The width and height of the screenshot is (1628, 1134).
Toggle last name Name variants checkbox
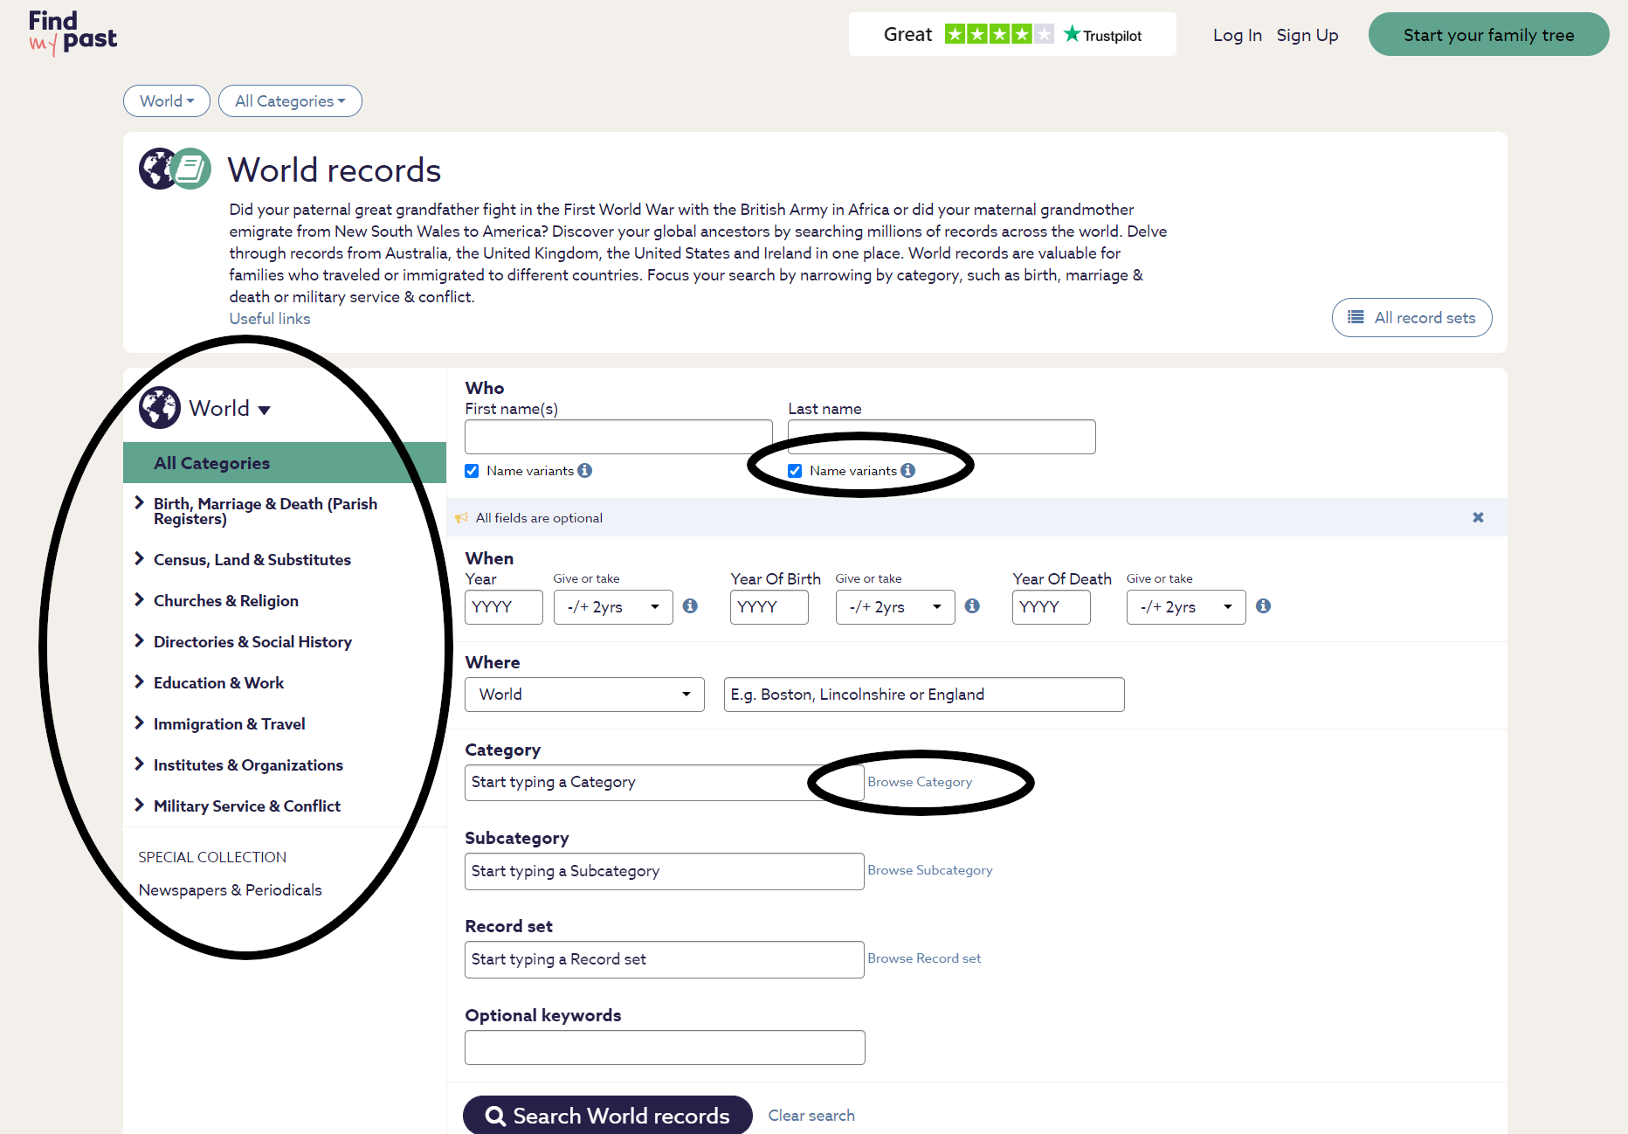pyautogui.click(x=795, y=471)
